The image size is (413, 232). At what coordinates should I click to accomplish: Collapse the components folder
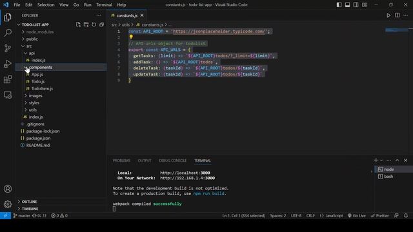61,67
